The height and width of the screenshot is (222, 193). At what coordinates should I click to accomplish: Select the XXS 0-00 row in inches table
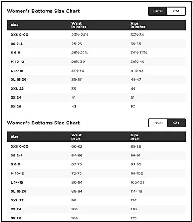(96, 35)
